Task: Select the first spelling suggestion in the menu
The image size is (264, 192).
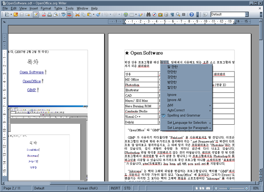Action: coord(186,67)
